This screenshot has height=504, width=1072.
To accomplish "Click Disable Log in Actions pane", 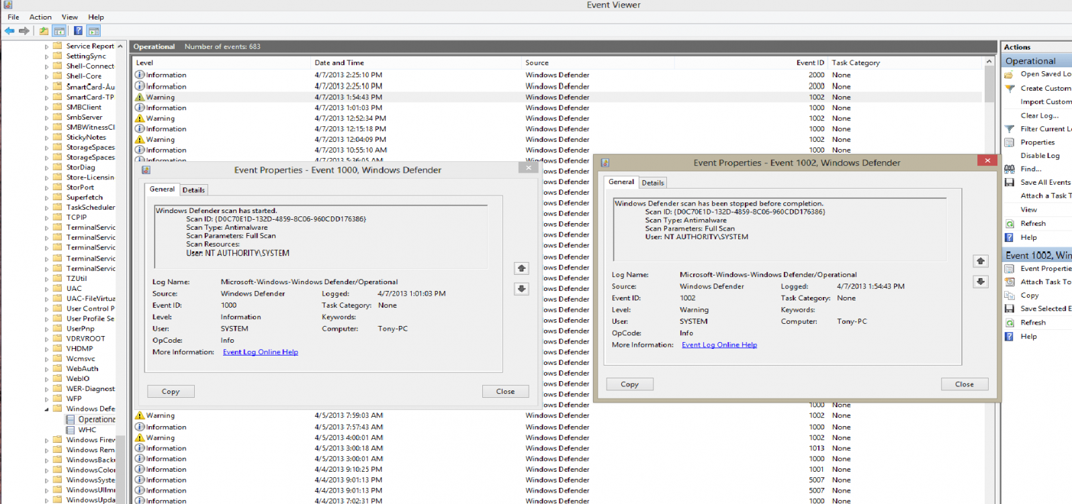I will click(x=1040, y=156).
